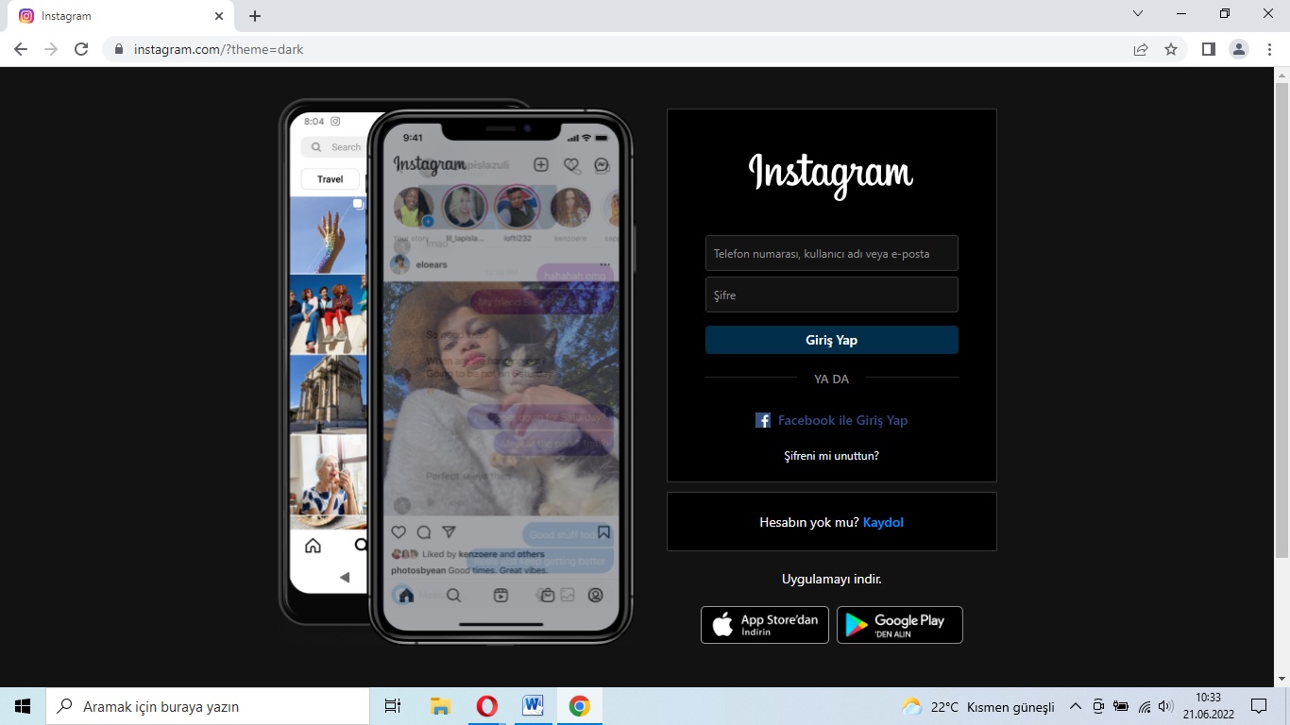Click the bookmark star in the address bar
The image size is (1290, 725).
coord(1171,48)
